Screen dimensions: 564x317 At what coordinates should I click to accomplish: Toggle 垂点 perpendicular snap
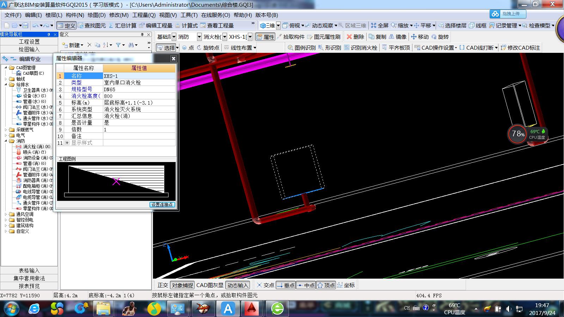tap(286, 285)
